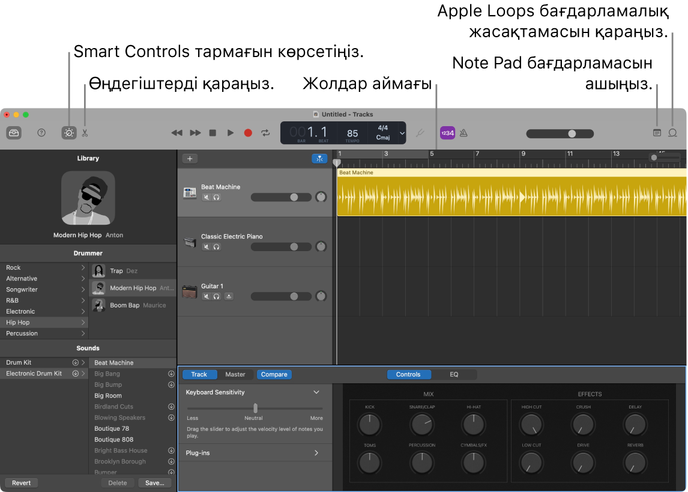Enable the Count-in 1234 icon
Viewport: 688px width, 492px height.
point(447,133)
